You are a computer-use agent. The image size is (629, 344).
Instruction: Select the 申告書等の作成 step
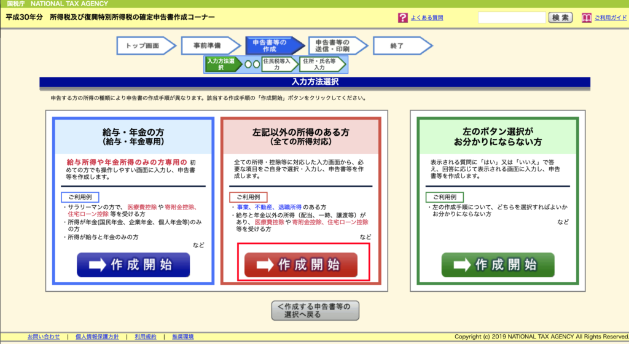coord(270,45)
